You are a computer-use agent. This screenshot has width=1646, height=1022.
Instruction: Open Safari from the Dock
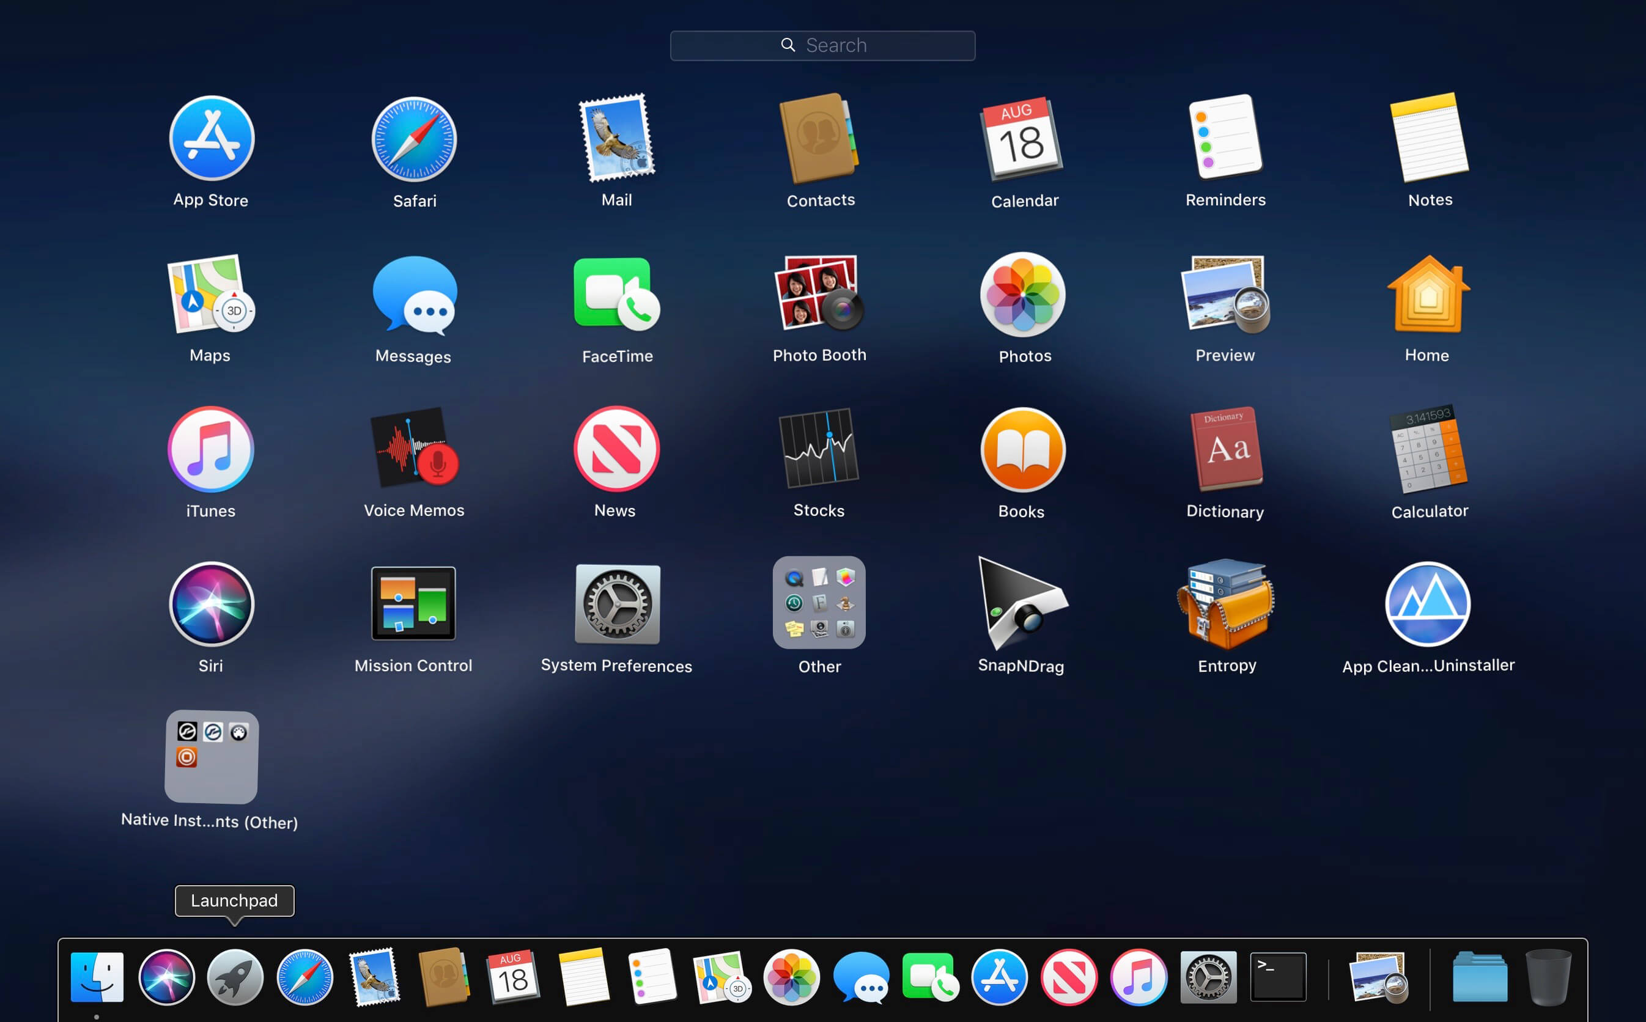pos(305,977)
